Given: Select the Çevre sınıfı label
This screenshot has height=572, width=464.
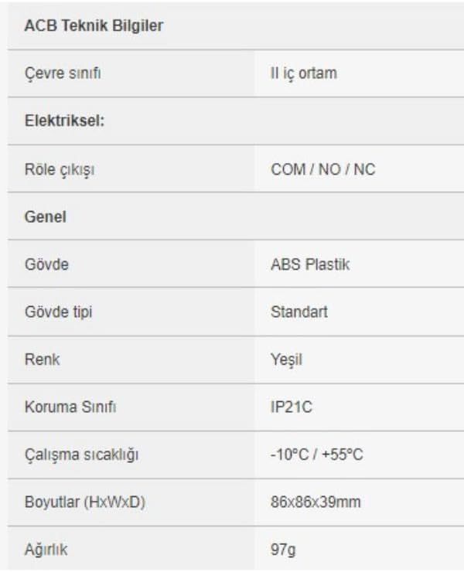Looking at the screenshot, I should pyautogui.click(x=63, y=73).
